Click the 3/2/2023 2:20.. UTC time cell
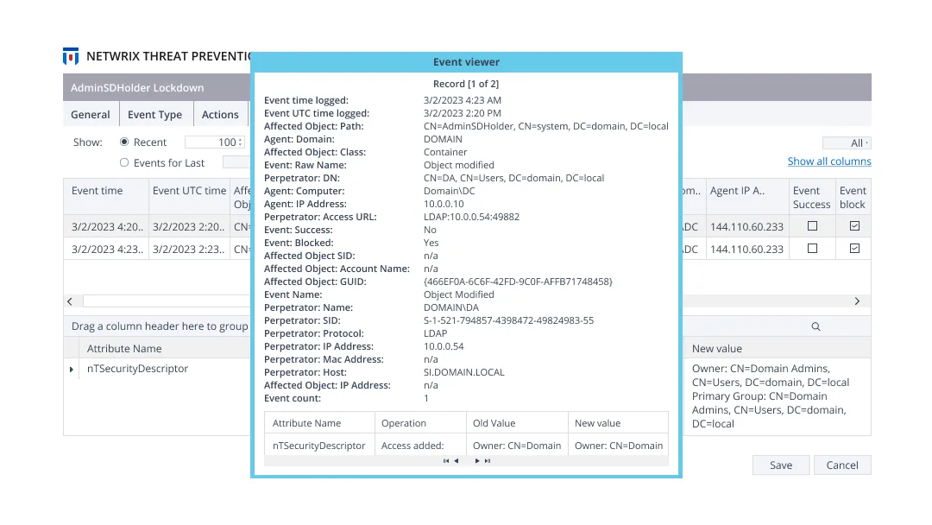This screenshot has width=932, height=525. 188,226
